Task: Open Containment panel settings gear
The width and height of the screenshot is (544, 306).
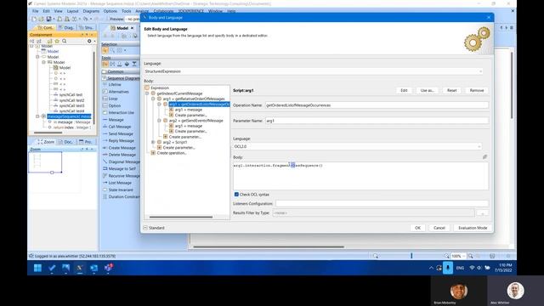Action: 89,41
